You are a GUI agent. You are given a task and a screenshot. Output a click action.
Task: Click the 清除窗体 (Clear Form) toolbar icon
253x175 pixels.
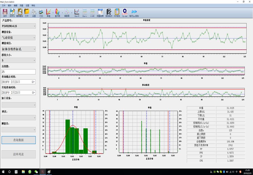click(19, 13)
